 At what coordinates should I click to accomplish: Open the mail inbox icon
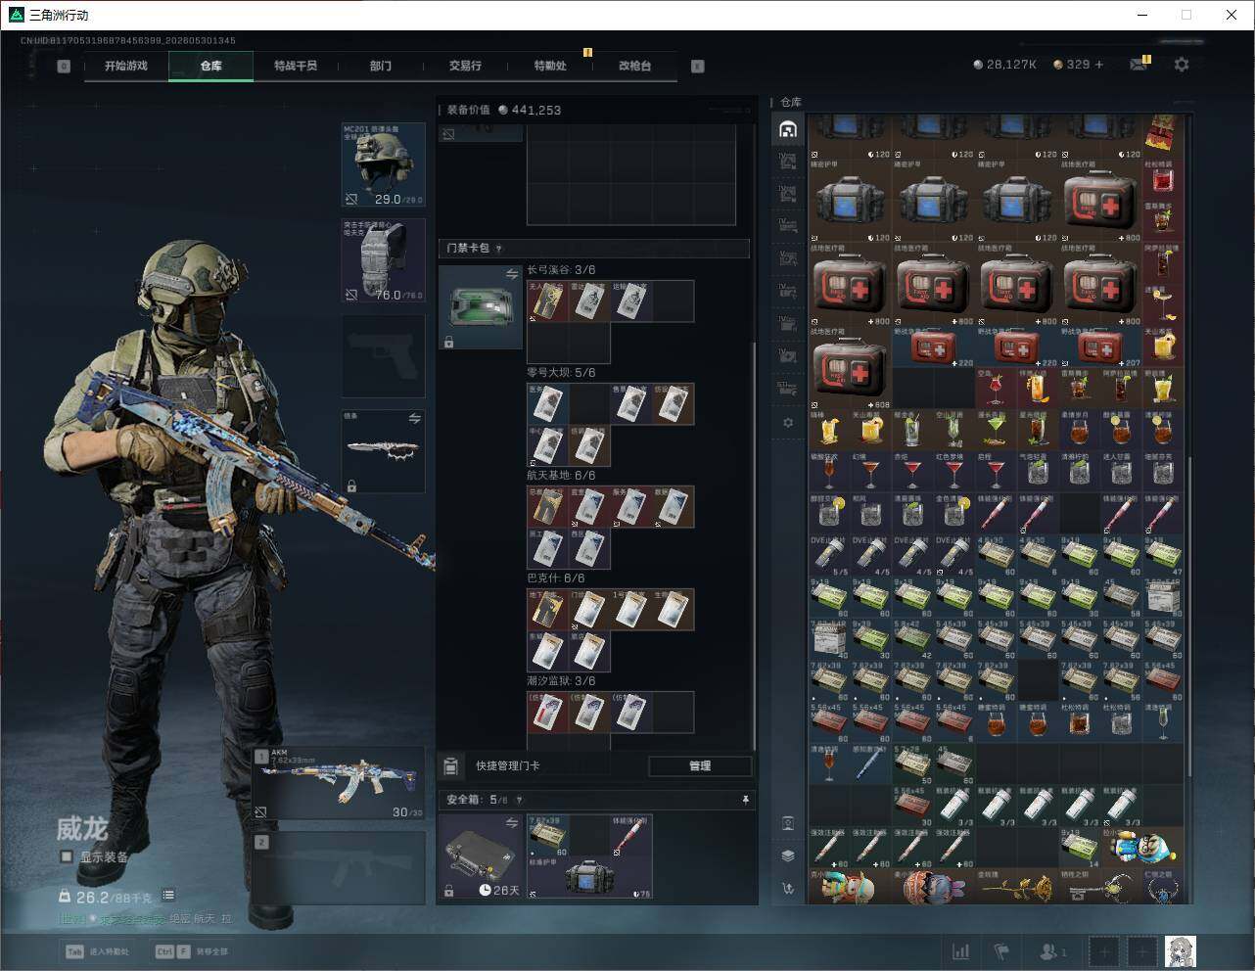click(1139, 65)
